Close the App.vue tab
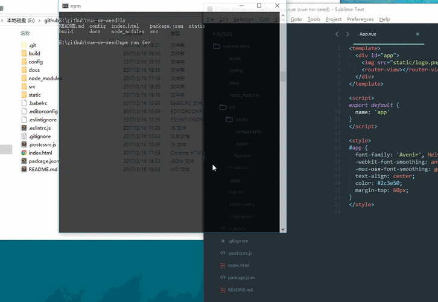 click(417, 34)
